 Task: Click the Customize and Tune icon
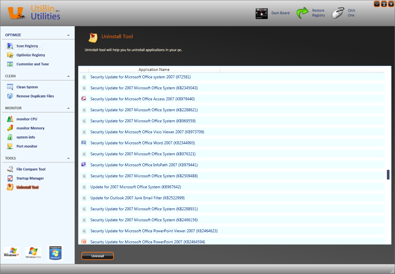tap(10, 64)
